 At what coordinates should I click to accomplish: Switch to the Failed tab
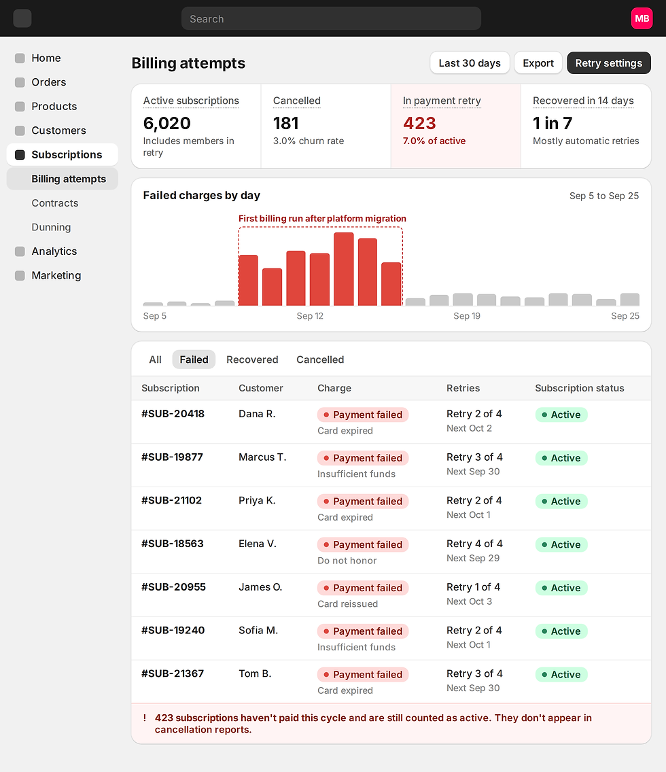pyautogui.click(x=194, y=359)
